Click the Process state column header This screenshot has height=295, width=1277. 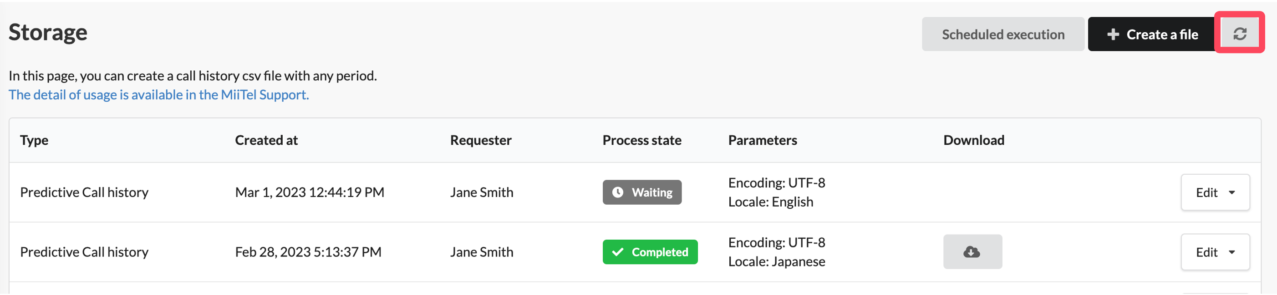[642, 140]
